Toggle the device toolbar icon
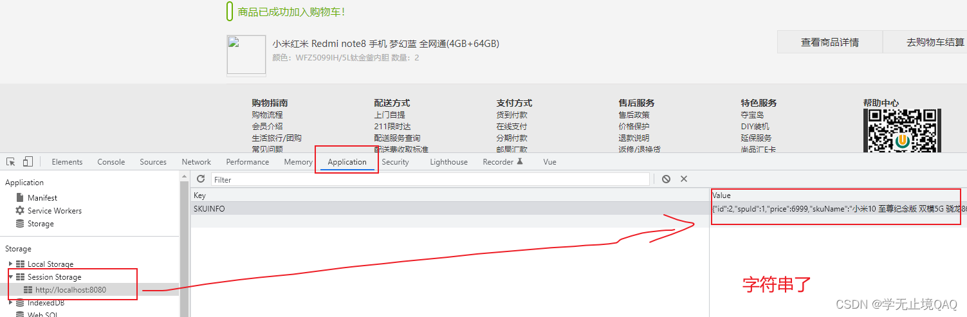Image resolution: width=967 pixels, height=317 pixels. [28, 161]
